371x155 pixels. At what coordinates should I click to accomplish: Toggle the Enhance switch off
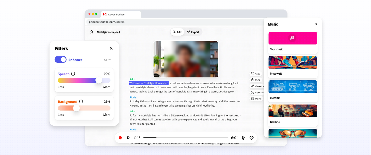[61, 60]
